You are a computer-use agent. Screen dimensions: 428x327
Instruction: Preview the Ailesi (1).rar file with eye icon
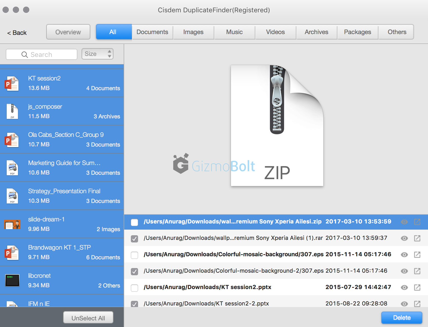click(404, 238)
